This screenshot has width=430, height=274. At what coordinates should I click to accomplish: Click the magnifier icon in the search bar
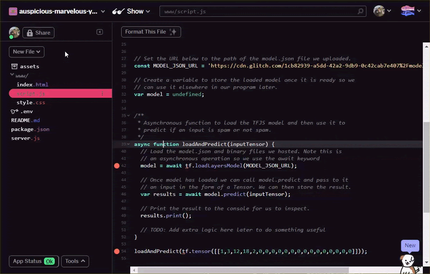[x=360, y=11]
